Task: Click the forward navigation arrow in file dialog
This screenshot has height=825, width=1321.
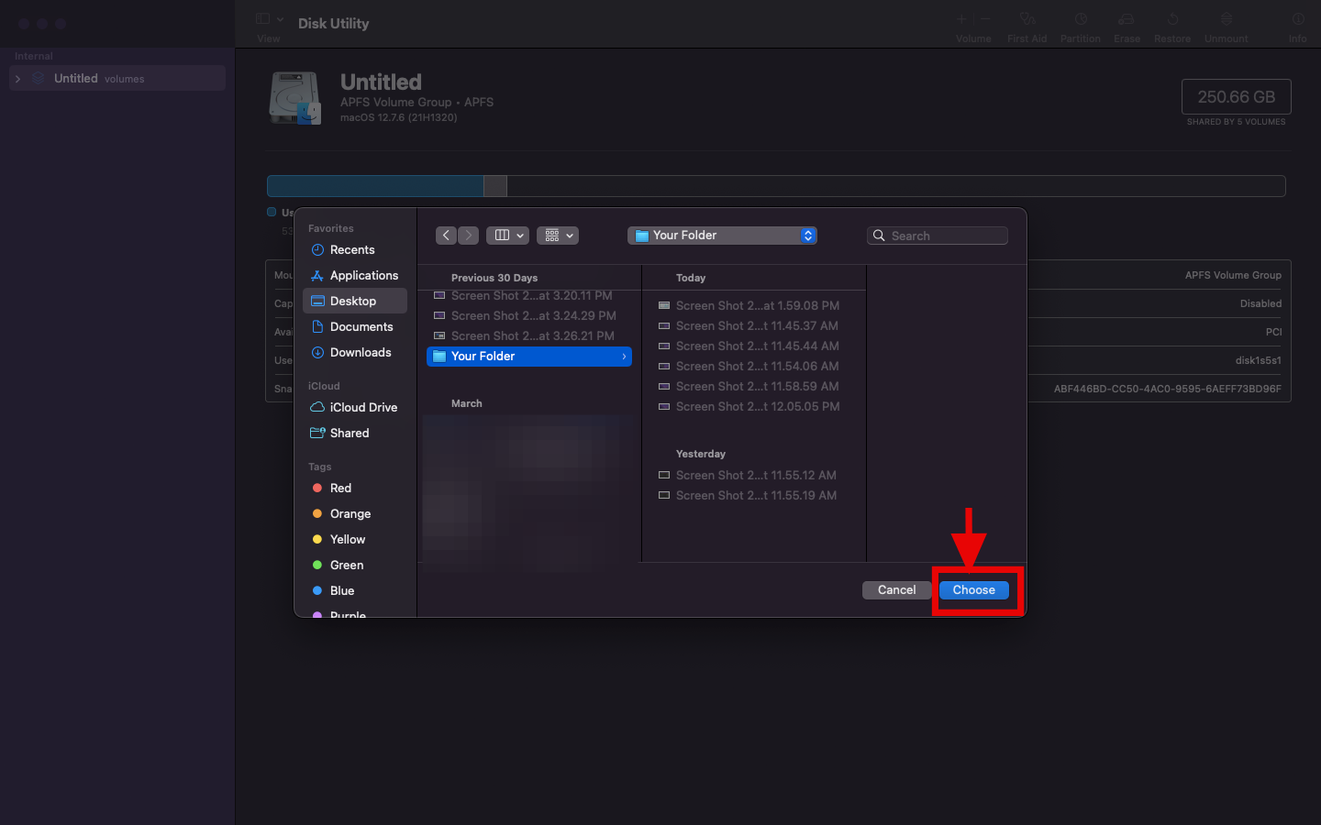Action: (x=468, y=236)
